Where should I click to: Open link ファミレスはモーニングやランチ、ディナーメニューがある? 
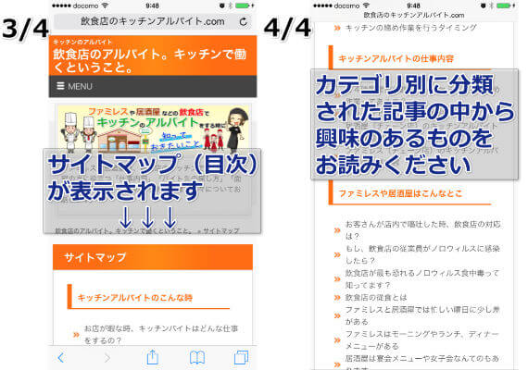421,340
